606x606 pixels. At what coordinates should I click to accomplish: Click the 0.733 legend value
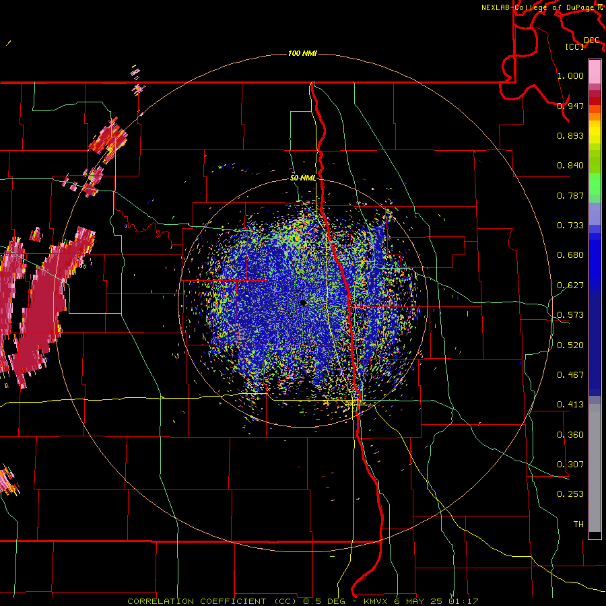click(570, 226)
